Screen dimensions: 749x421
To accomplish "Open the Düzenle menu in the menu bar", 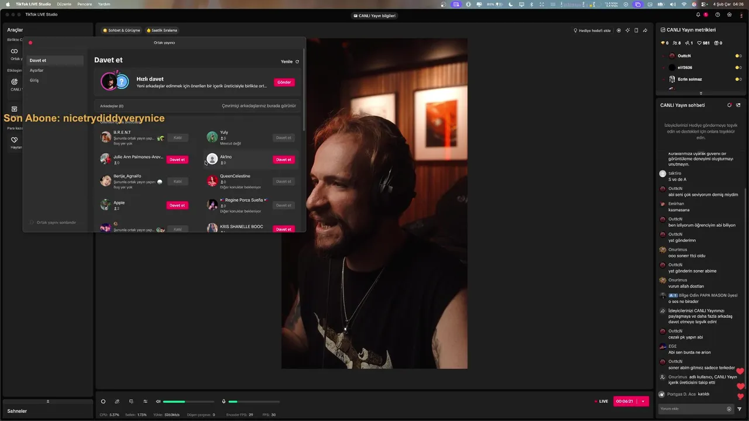I will click(x=64, y=4).
